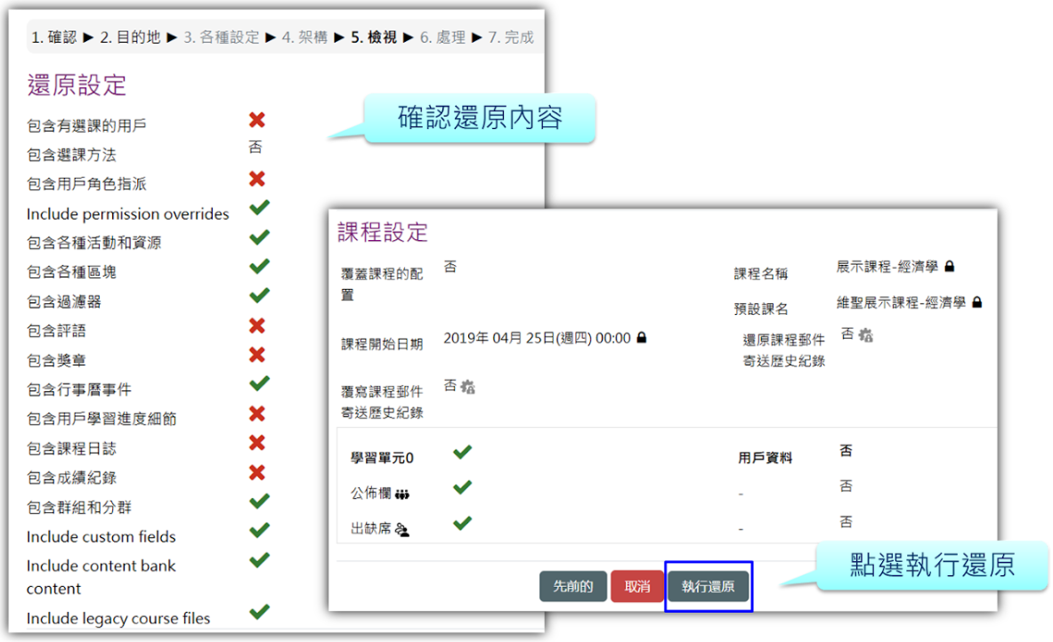Go to step 5. 檢視 in the breadcrumb
This screenshot has height=642, width=1053.
point(374,37)
